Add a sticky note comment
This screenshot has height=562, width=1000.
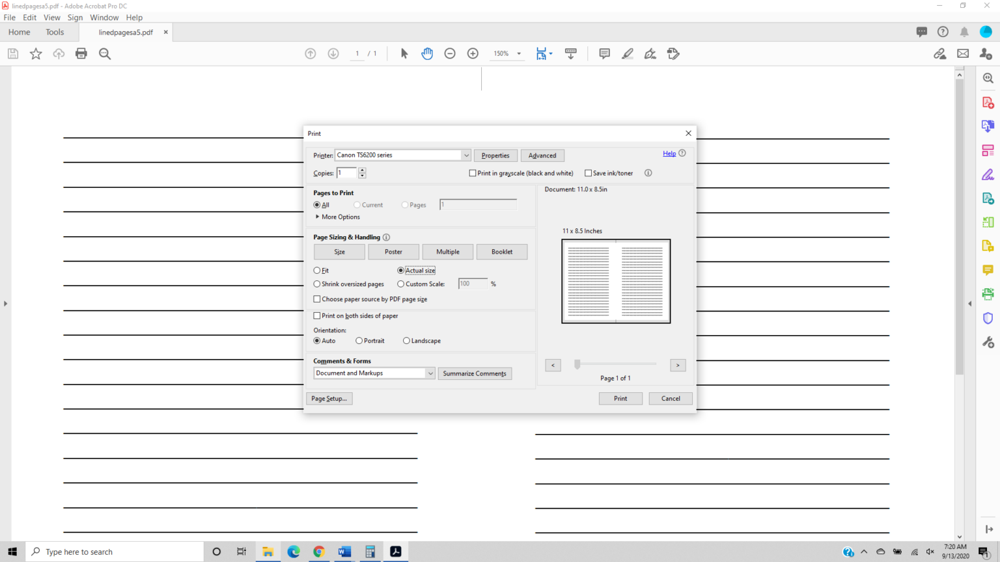click(604, 53)
